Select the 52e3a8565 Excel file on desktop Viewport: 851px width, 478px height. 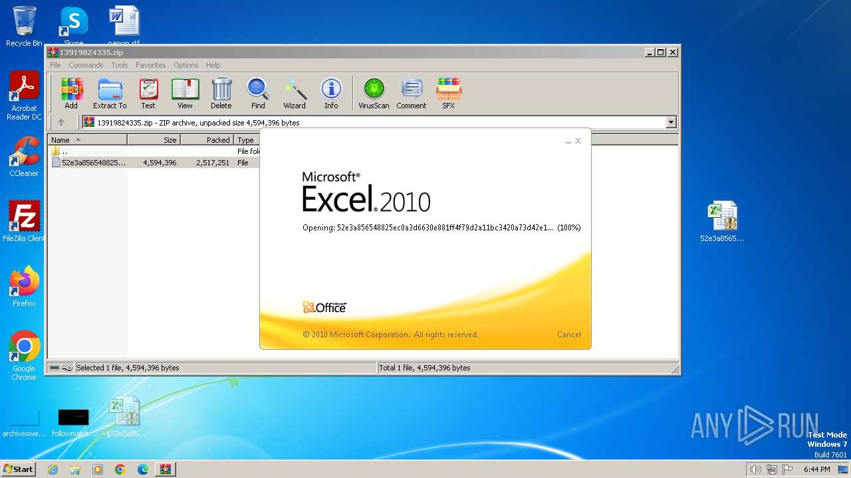click(722, 222)
